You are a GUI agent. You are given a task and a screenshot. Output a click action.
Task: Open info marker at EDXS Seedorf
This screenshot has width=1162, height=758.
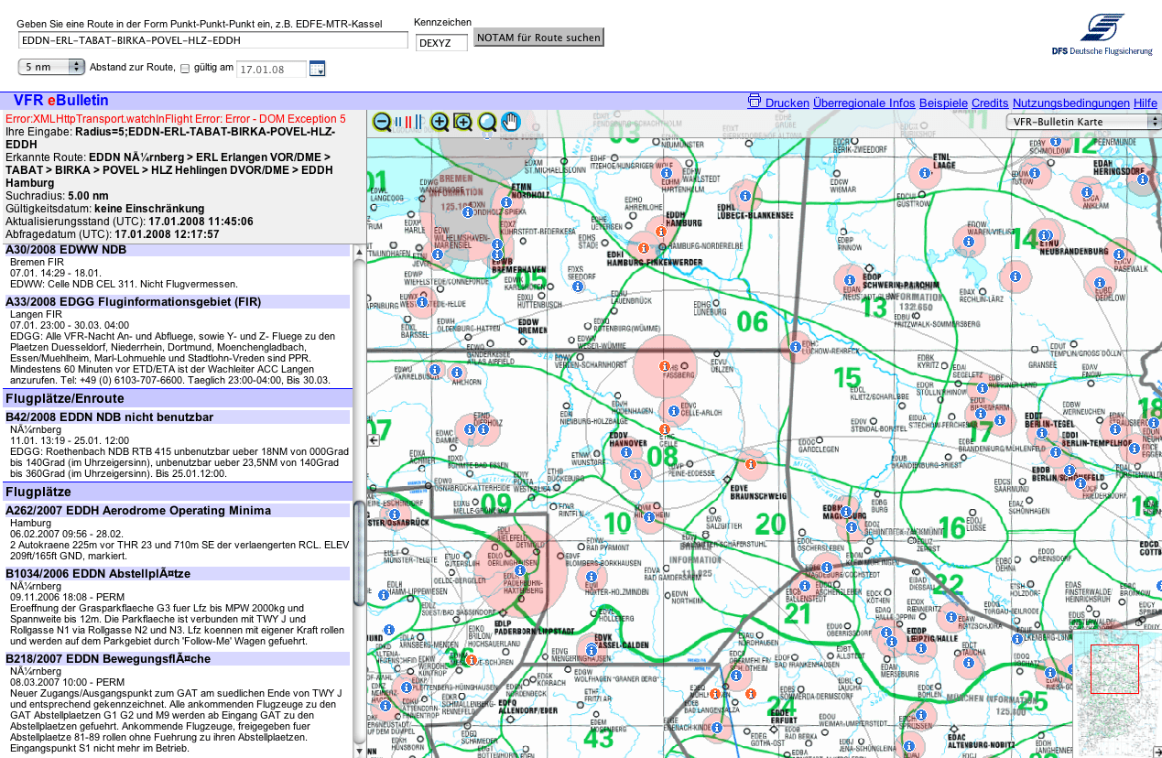pos(577,286)
